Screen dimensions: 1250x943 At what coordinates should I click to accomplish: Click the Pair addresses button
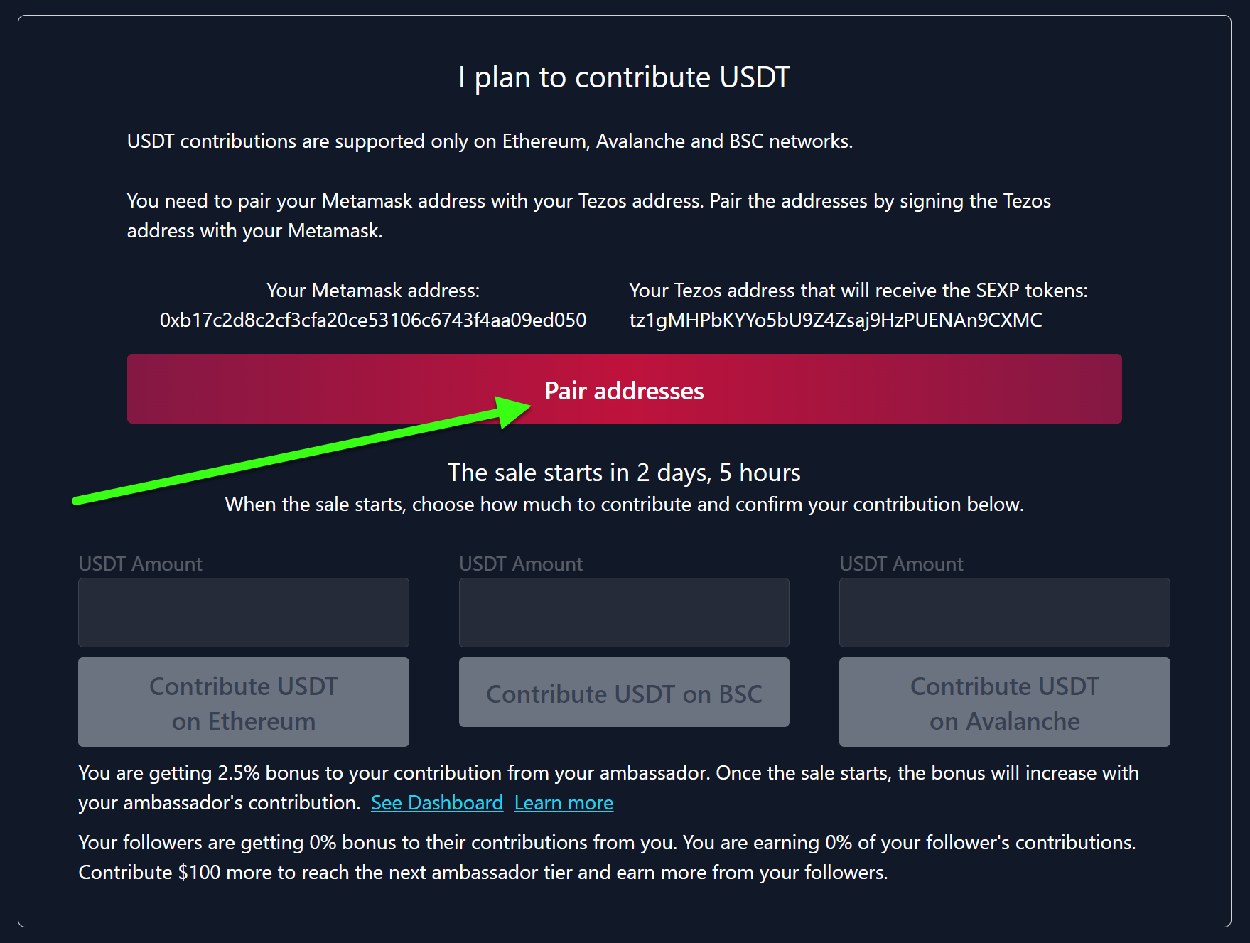[x=624, y=389]
